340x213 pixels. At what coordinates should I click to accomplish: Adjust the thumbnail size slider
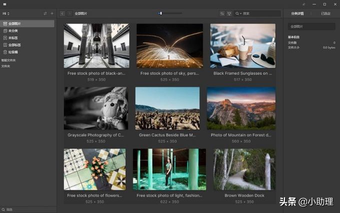tap(160, 14)
